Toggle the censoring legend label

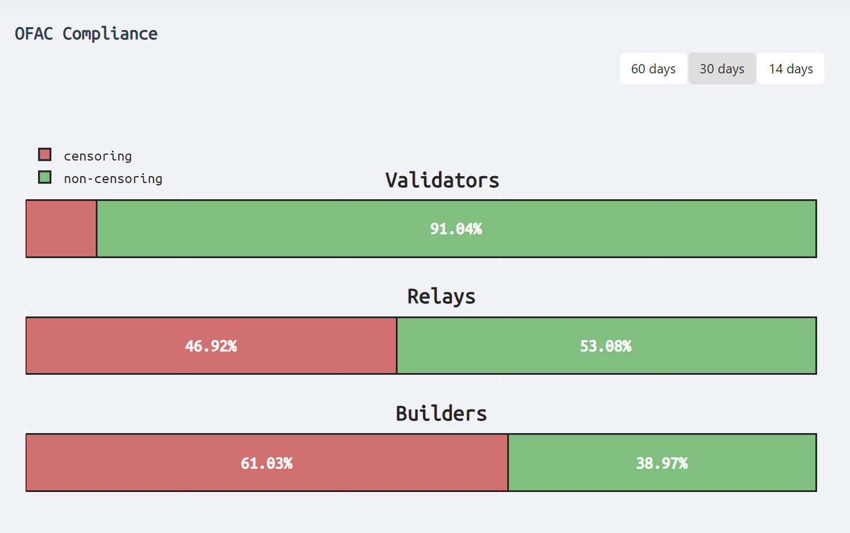point(98,156)
